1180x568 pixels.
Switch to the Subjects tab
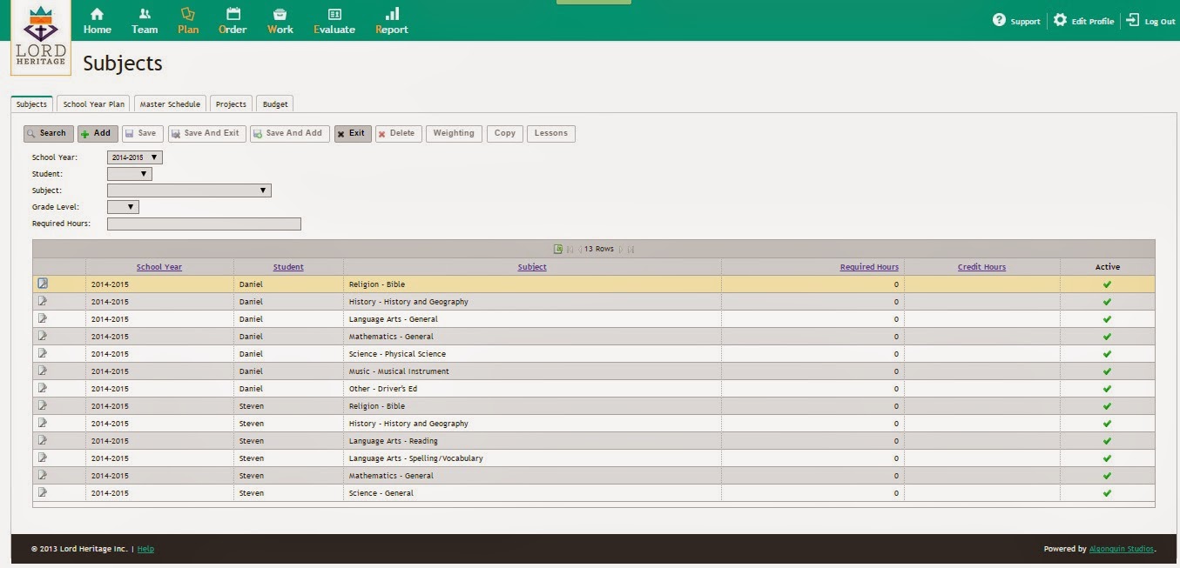click(x=32, y=104)
